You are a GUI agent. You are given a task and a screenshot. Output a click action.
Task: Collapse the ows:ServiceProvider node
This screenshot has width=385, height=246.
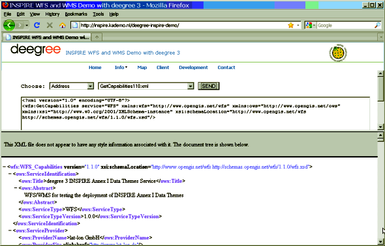click(10, 230)
